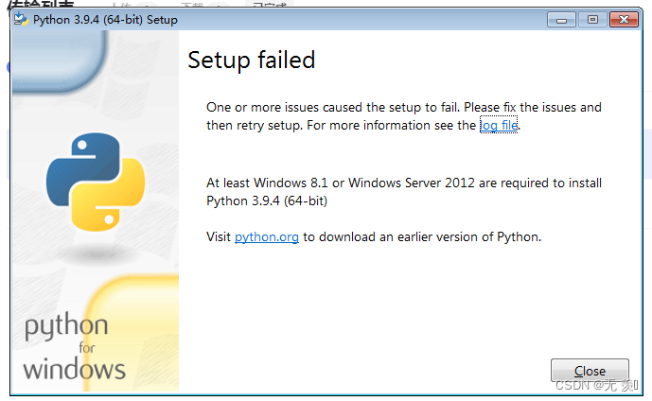Maximize the Python Setup window
652x401 pixels.
tap(592, 20)
